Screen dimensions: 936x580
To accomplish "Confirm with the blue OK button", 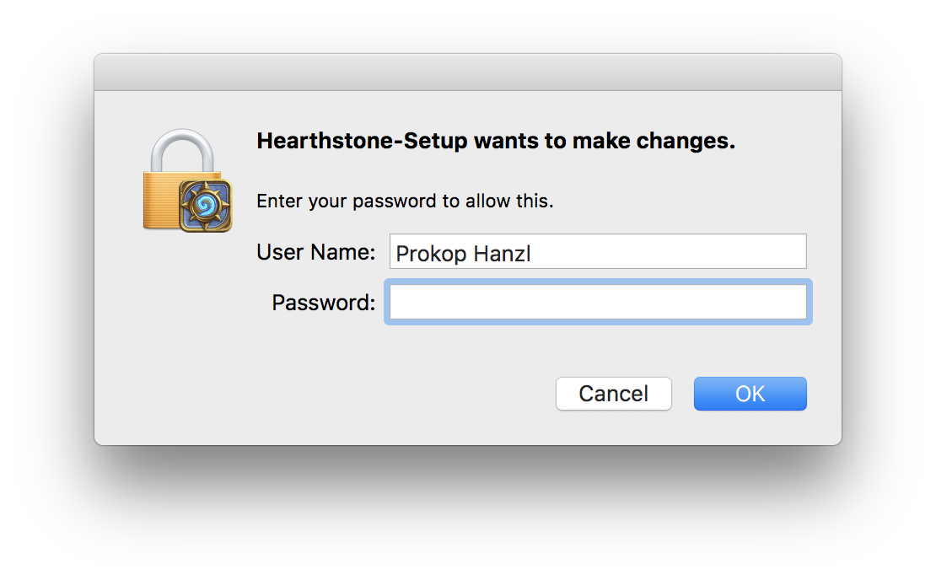I will tap(750, 394).
